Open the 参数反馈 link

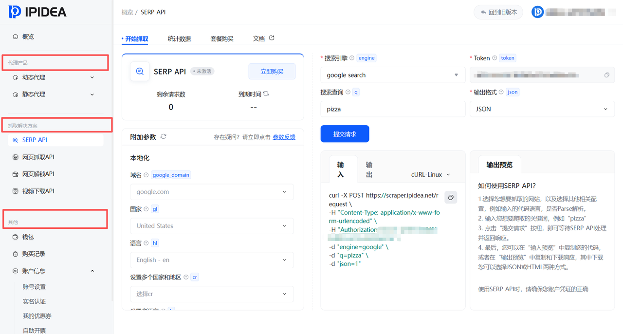[x=284, y=137]
